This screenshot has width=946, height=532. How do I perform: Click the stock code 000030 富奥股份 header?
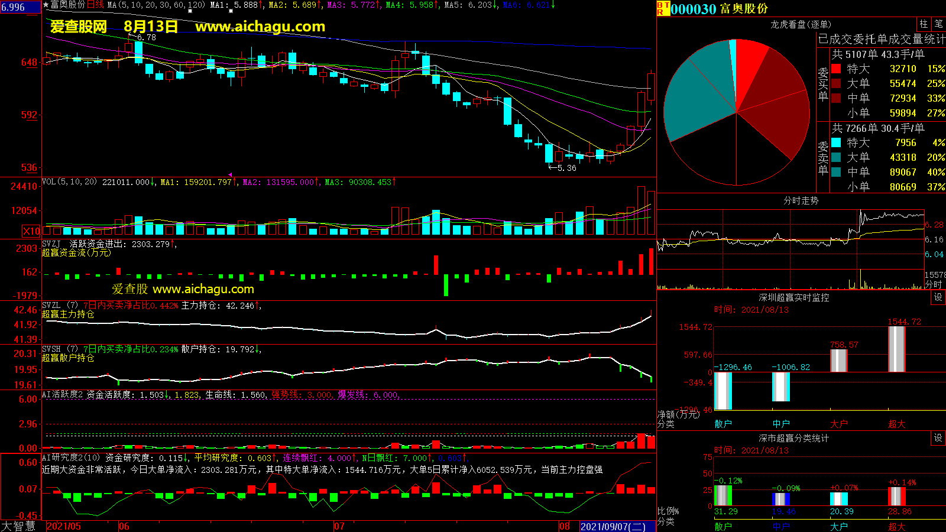[x=719, y=9]
